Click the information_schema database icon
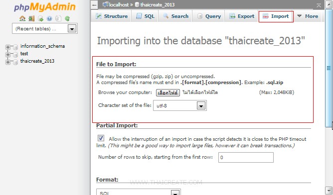 tap(15, 47)
